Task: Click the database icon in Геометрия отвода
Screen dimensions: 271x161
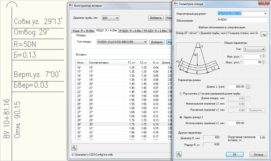Action: tap(179, 154)
